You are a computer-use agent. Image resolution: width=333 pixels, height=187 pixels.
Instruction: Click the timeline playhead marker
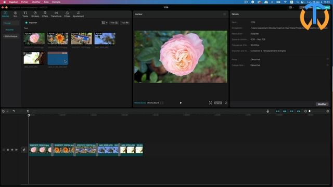pyautogui.click(x=29, y=115)
